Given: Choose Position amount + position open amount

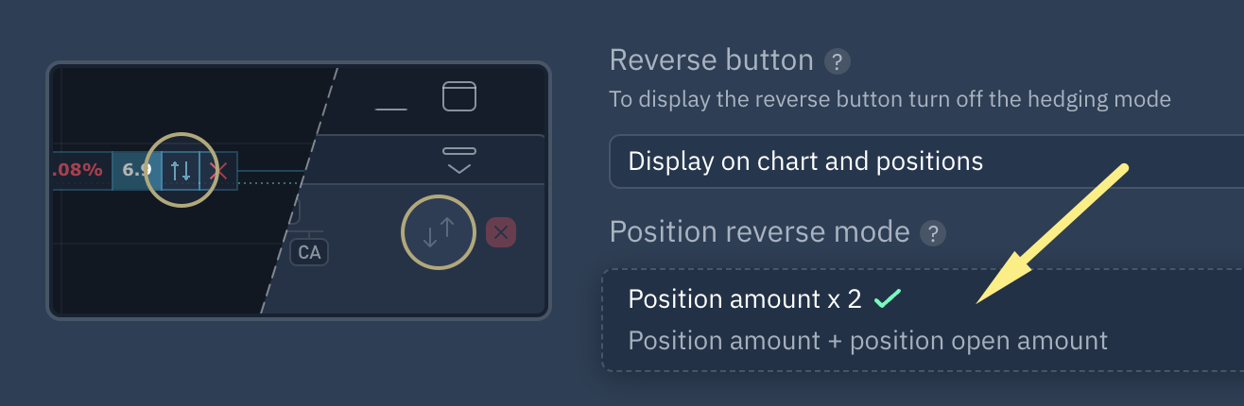Looking at the screenshot, I should [x=867, y=340].
